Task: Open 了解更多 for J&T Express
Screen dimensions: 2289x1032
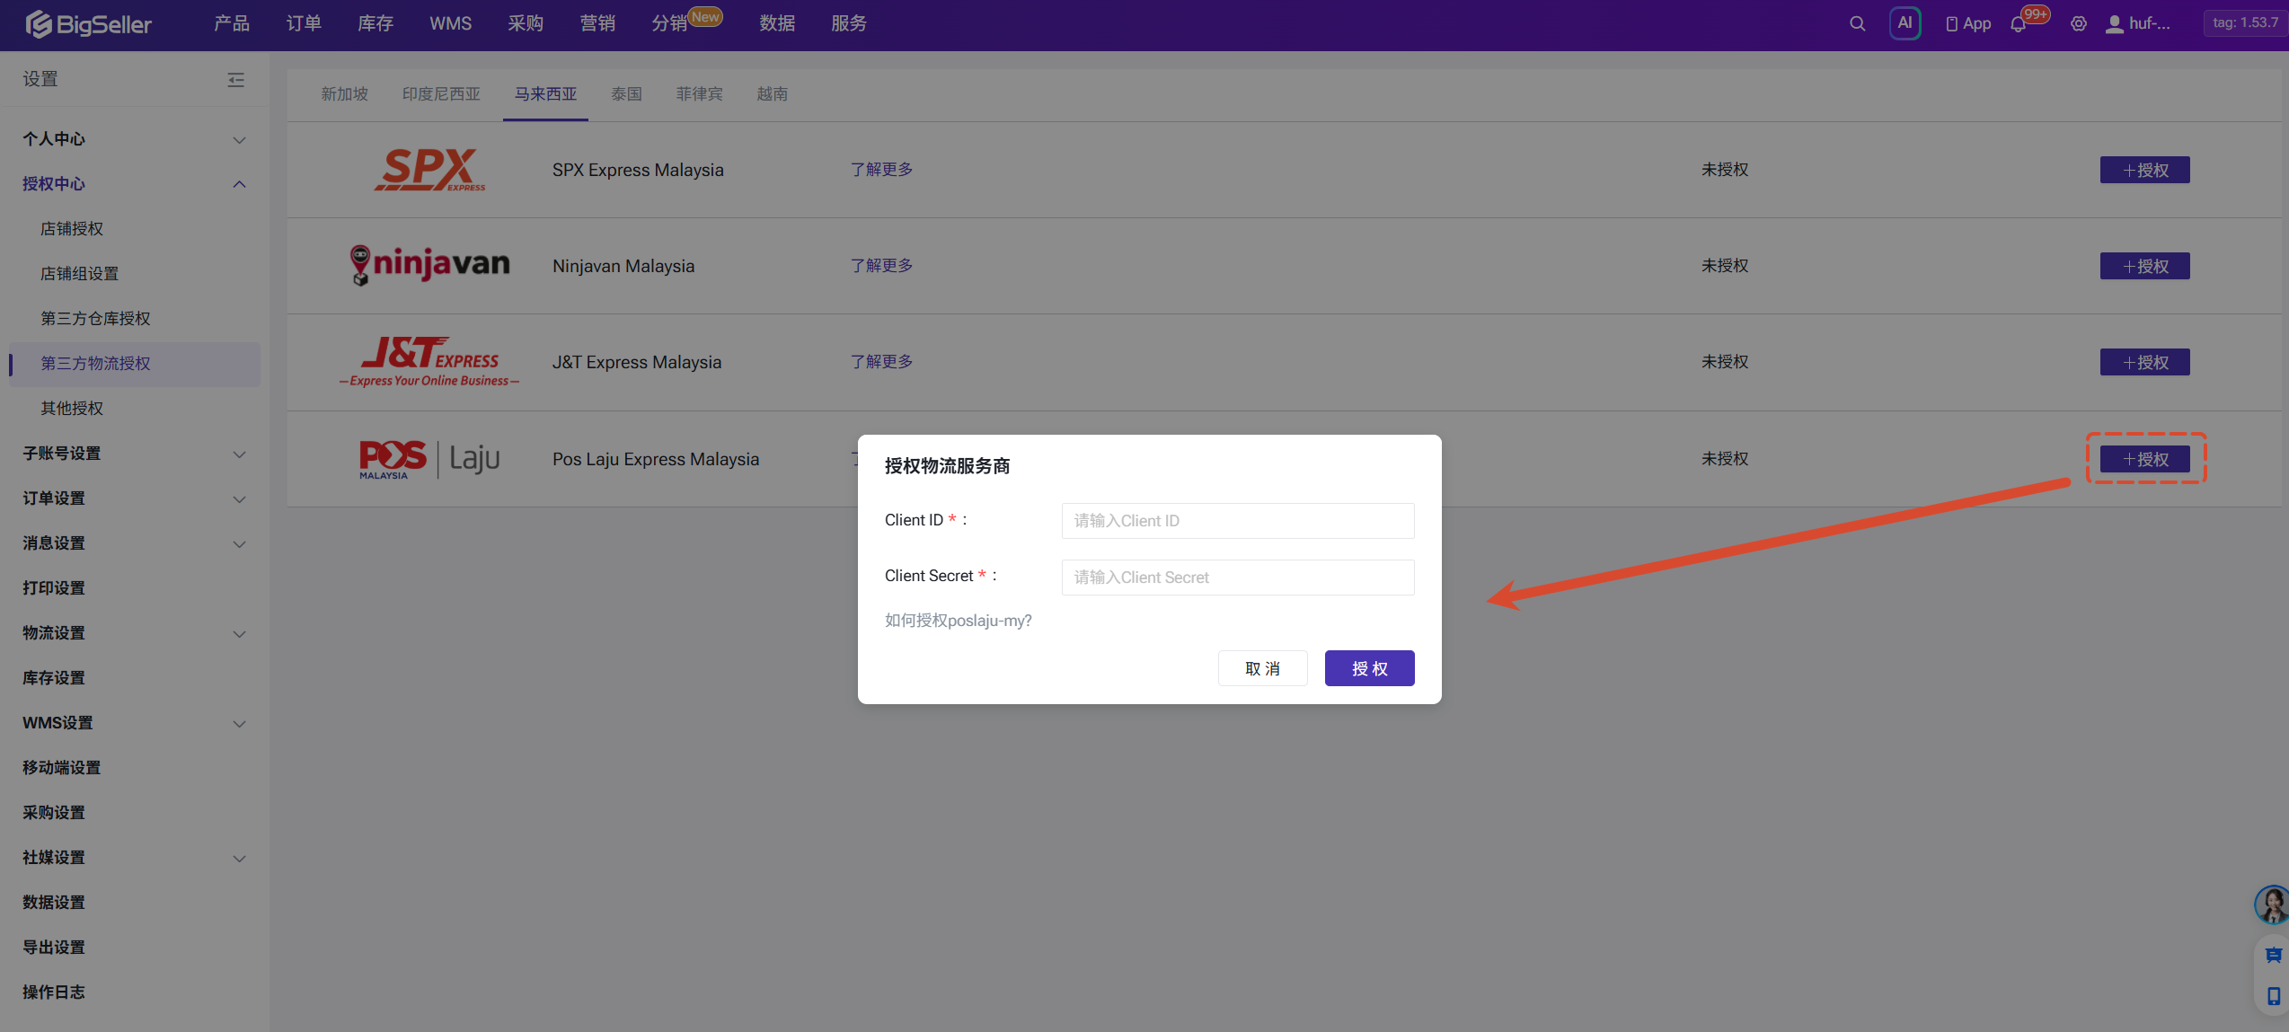Action: pyautogui.click(x=881, y=362)
